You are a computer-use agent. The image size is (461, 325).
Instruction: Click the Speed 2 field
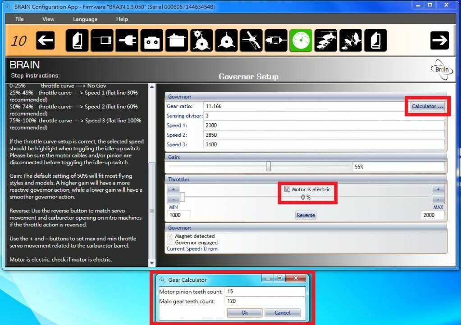pos(324,135)
